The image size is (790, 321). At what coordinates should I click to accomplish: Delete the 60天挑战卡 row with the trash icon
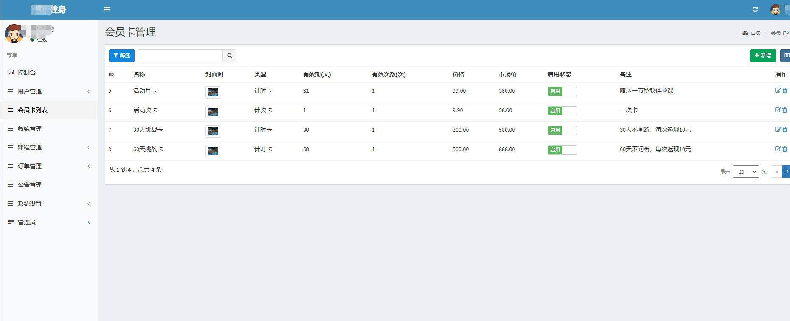[784, 149]
